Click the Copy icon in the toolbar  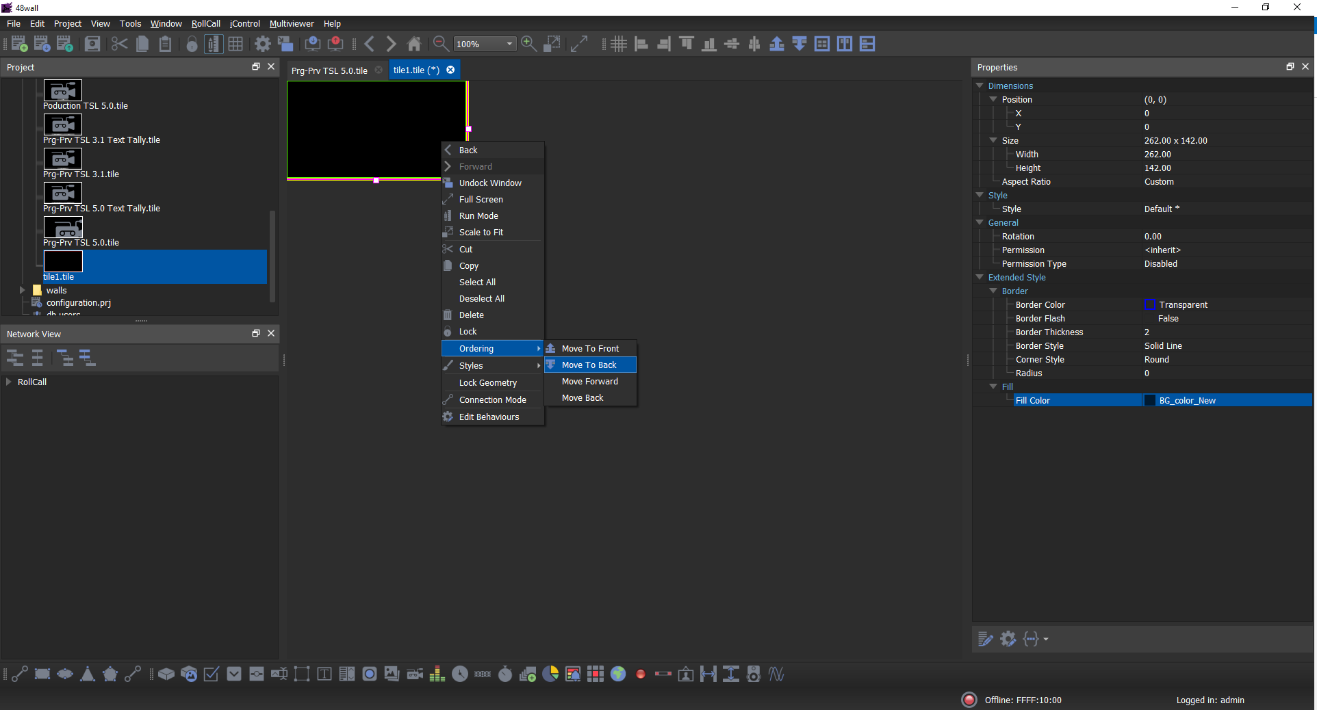tap(142, 44)
